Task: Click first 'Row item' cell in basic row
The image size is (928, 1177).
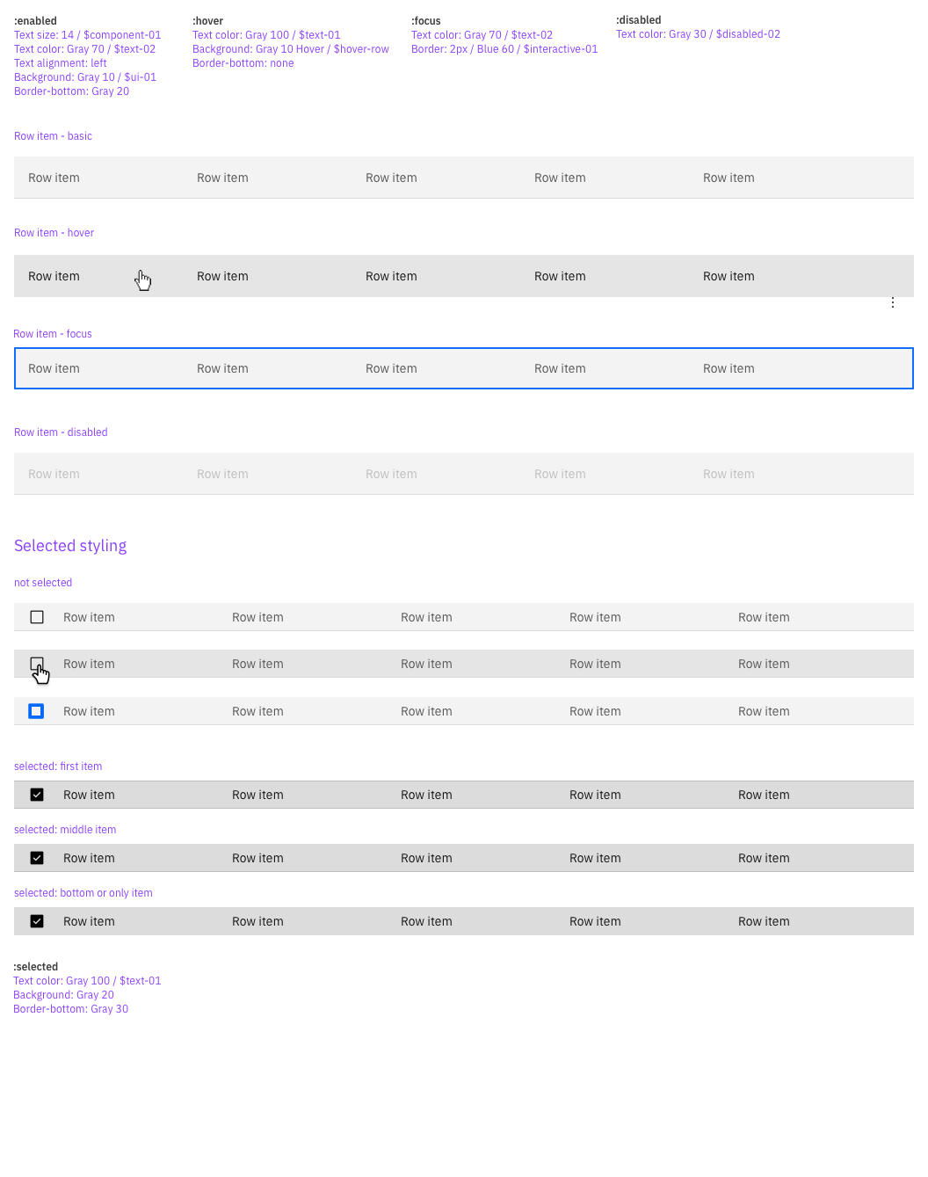Action: click(x=54, y=178)
